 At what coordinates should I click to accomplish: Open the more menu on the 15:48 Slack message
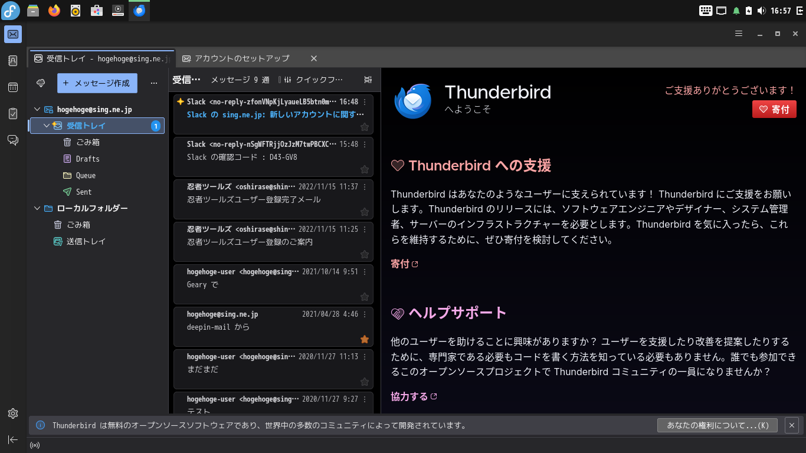365,144
